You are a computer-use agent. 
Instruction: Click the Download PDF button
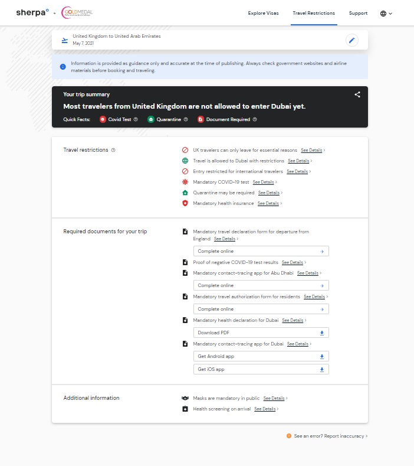[261, 333]
